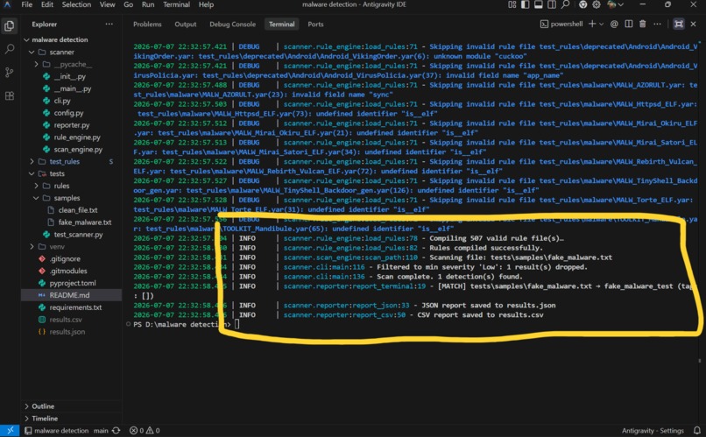Open errors and warnings indicator

tap(145, 431)
